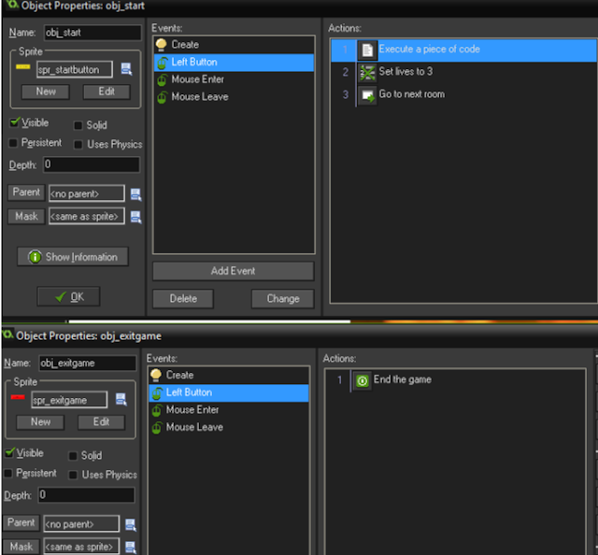The height and width of the screenshot is (555, 598).
Task: Click the GameMaker icon in obj_exitgame title bar
Action: (x=8, y=334)
